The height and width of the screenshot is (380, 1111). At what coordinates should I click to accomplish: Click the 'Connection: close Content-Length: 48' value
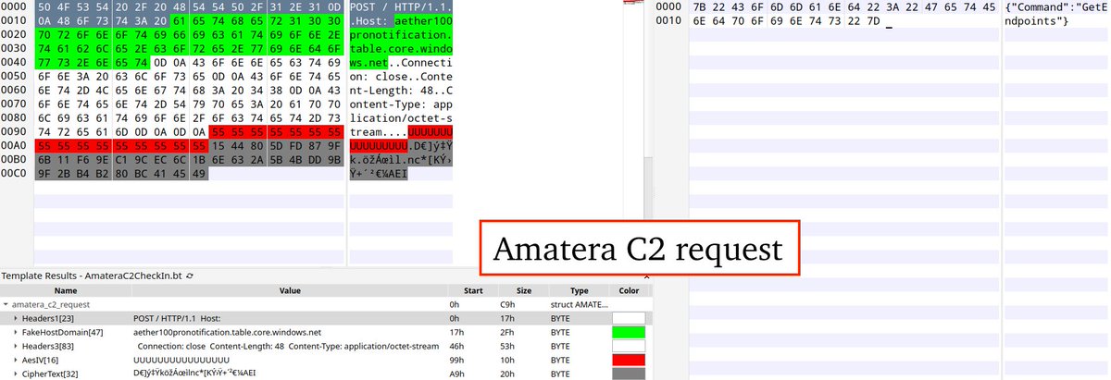point(290,345)
